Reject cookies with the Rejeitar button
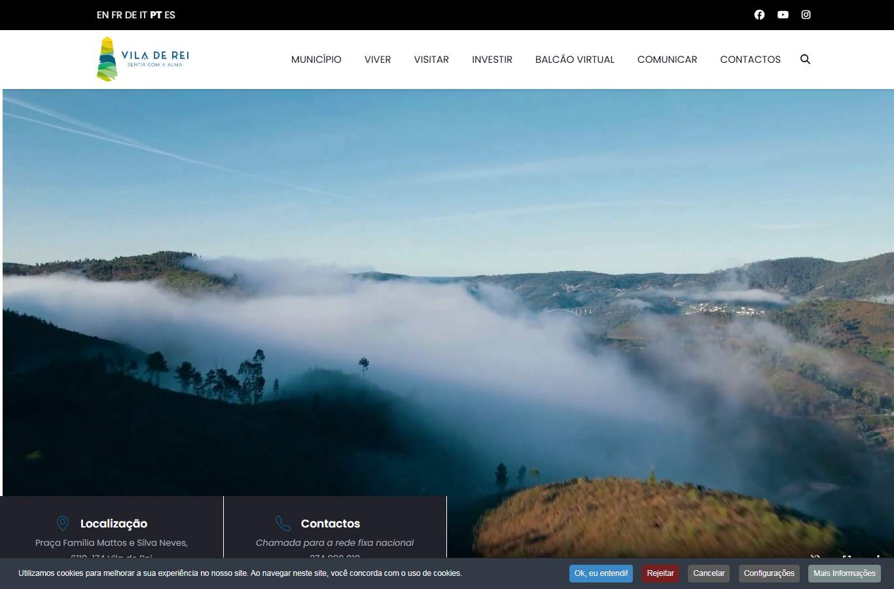 pyautogui.click(x=660, y=573)
